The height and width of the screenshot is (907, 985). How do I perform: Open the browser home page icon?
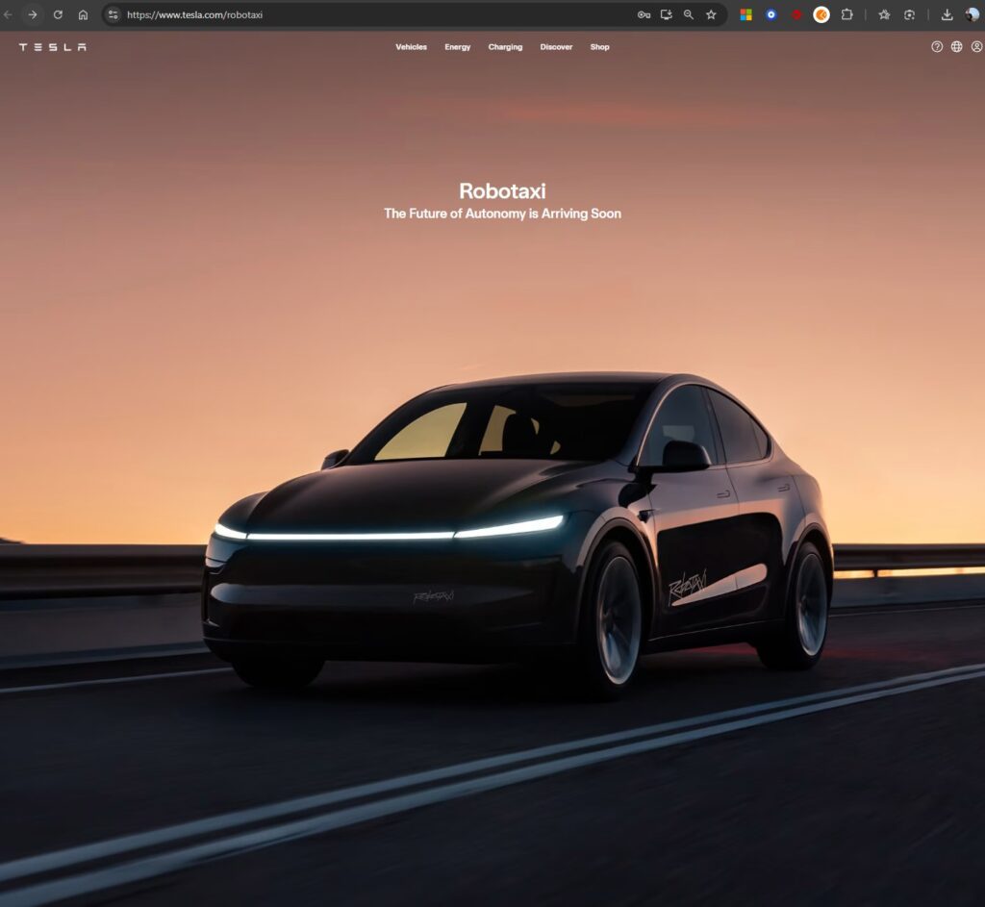coord(83,14)
